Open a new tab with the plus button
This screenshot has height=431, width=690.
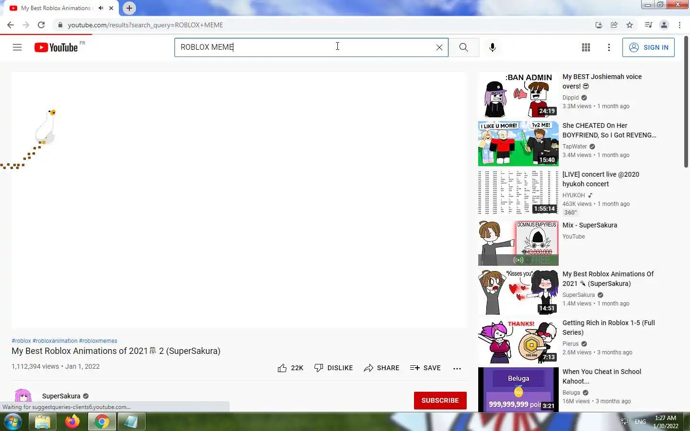129,8
